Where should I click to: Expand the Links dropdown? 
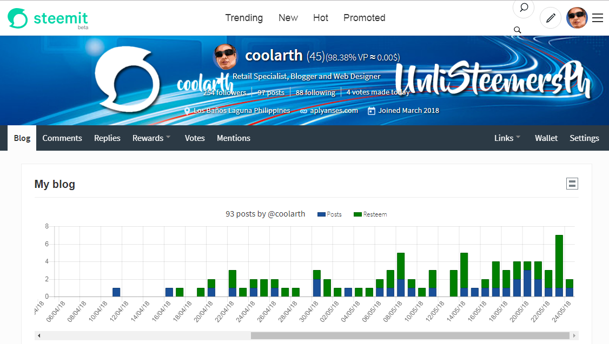click(507, 138)
